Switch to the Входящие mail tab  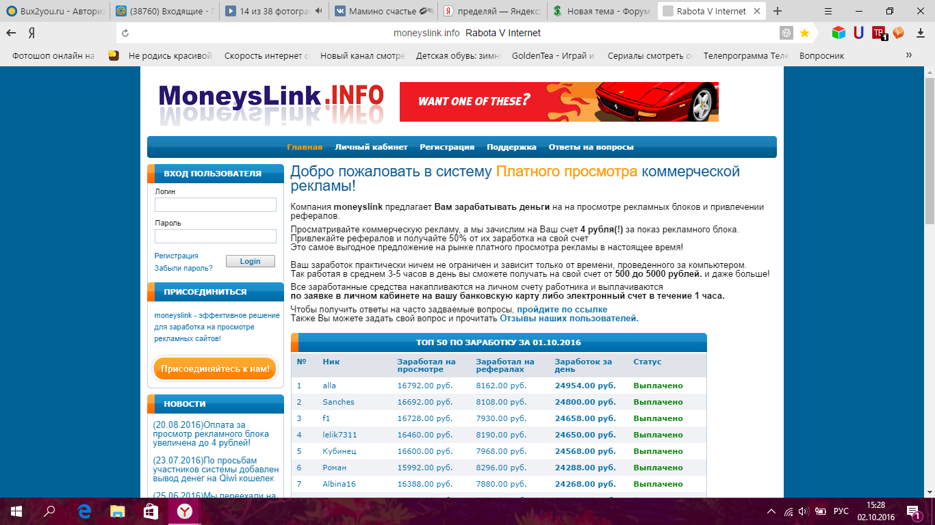[x=165, y=11]
